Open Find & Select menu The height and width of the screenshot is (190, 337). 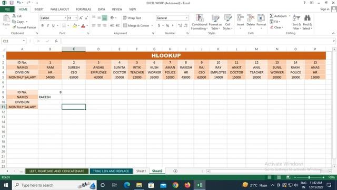pyautogui.click(x=307, y=22)
